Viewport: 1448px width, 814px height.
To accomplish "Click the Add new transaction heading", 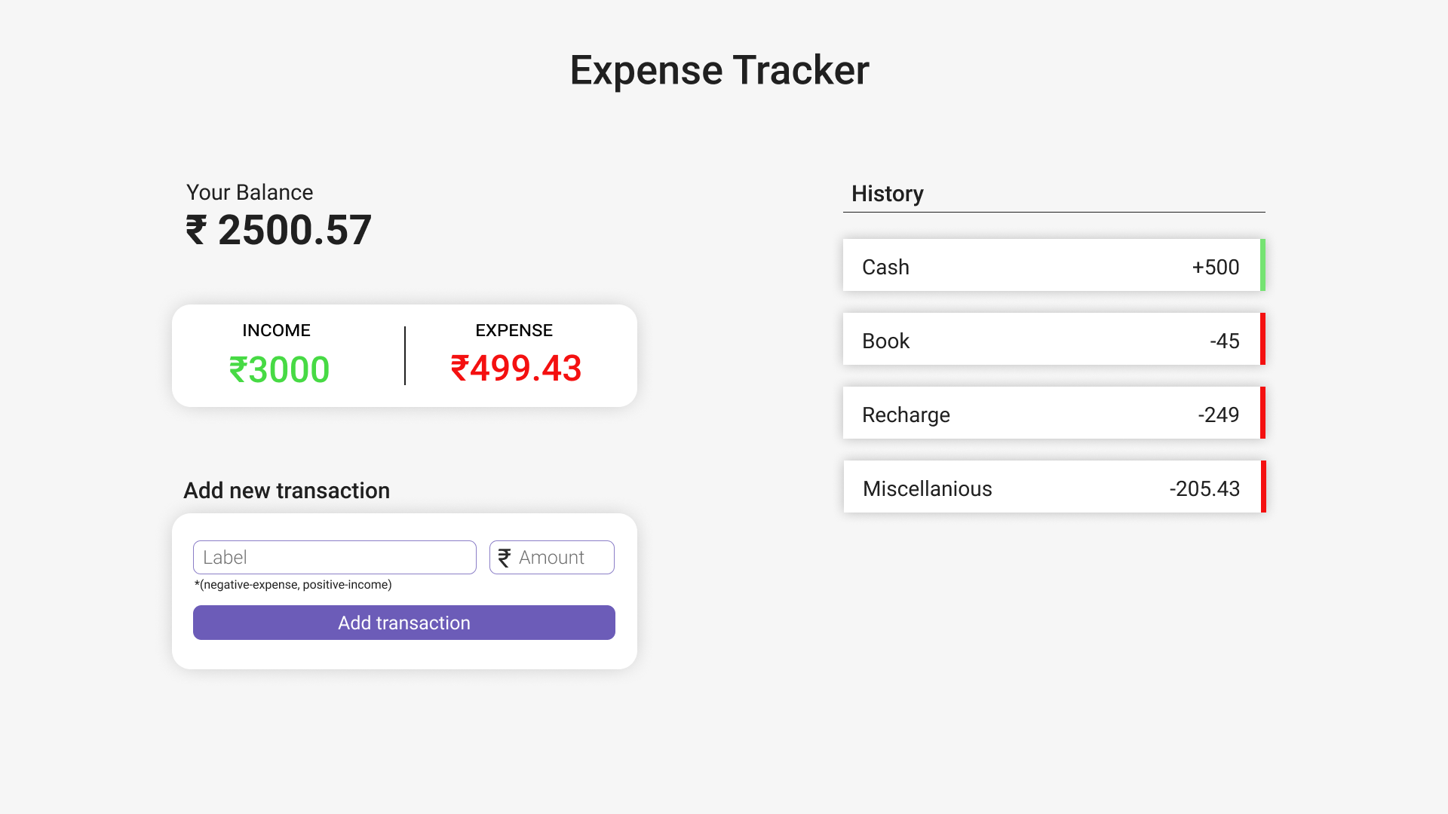I will point(287,491).
